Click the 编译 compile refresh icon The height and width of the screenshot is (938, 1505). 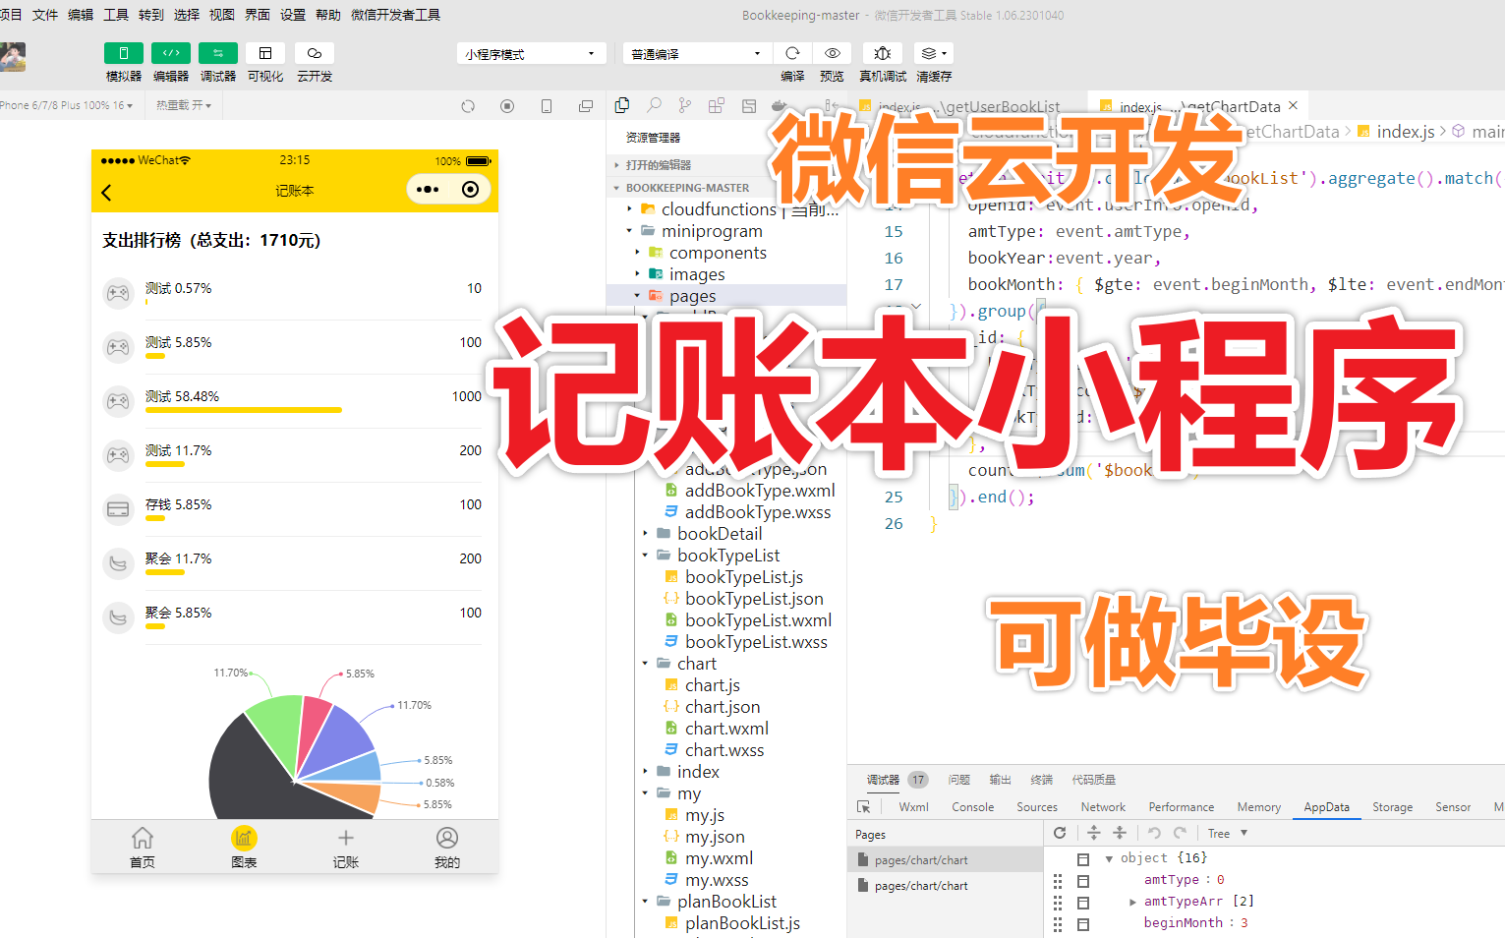[x=792, y=53]
